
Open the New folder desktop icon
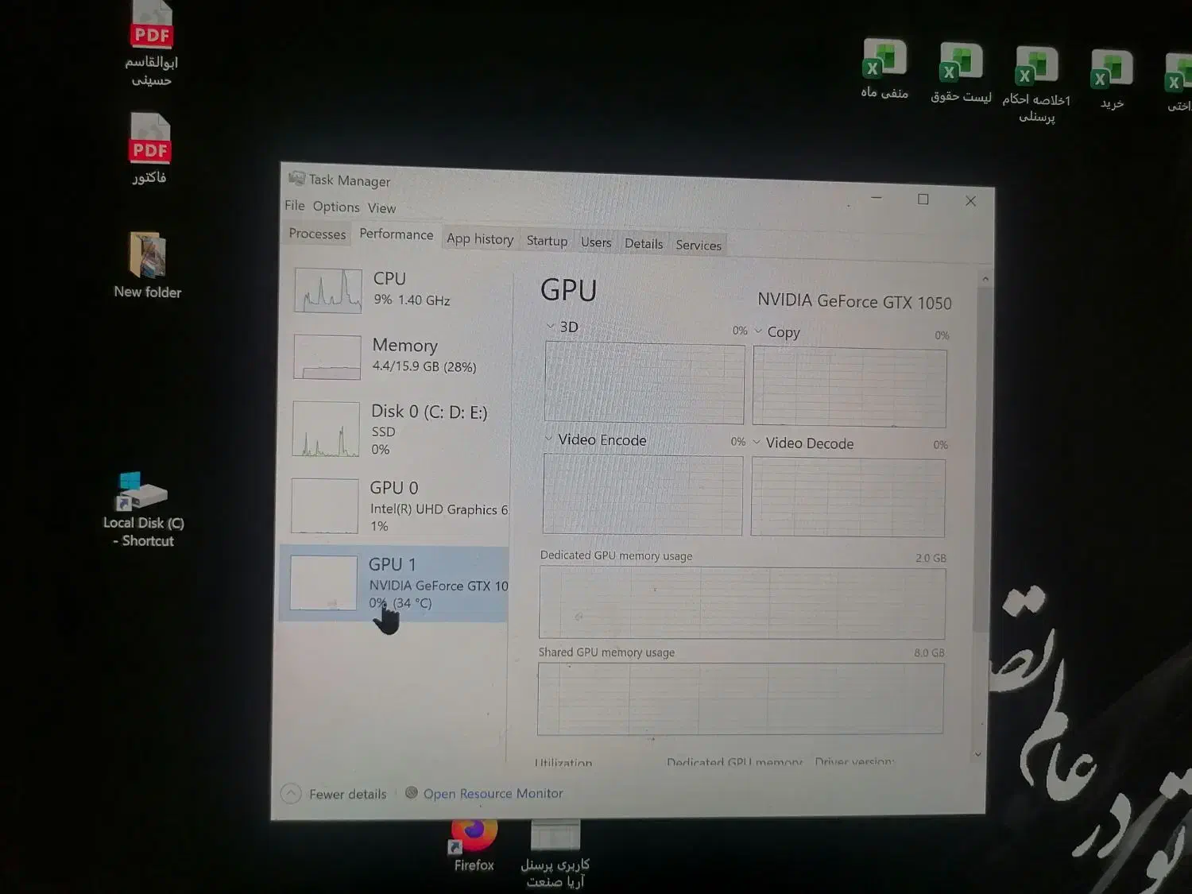click(x=147, y=258)
